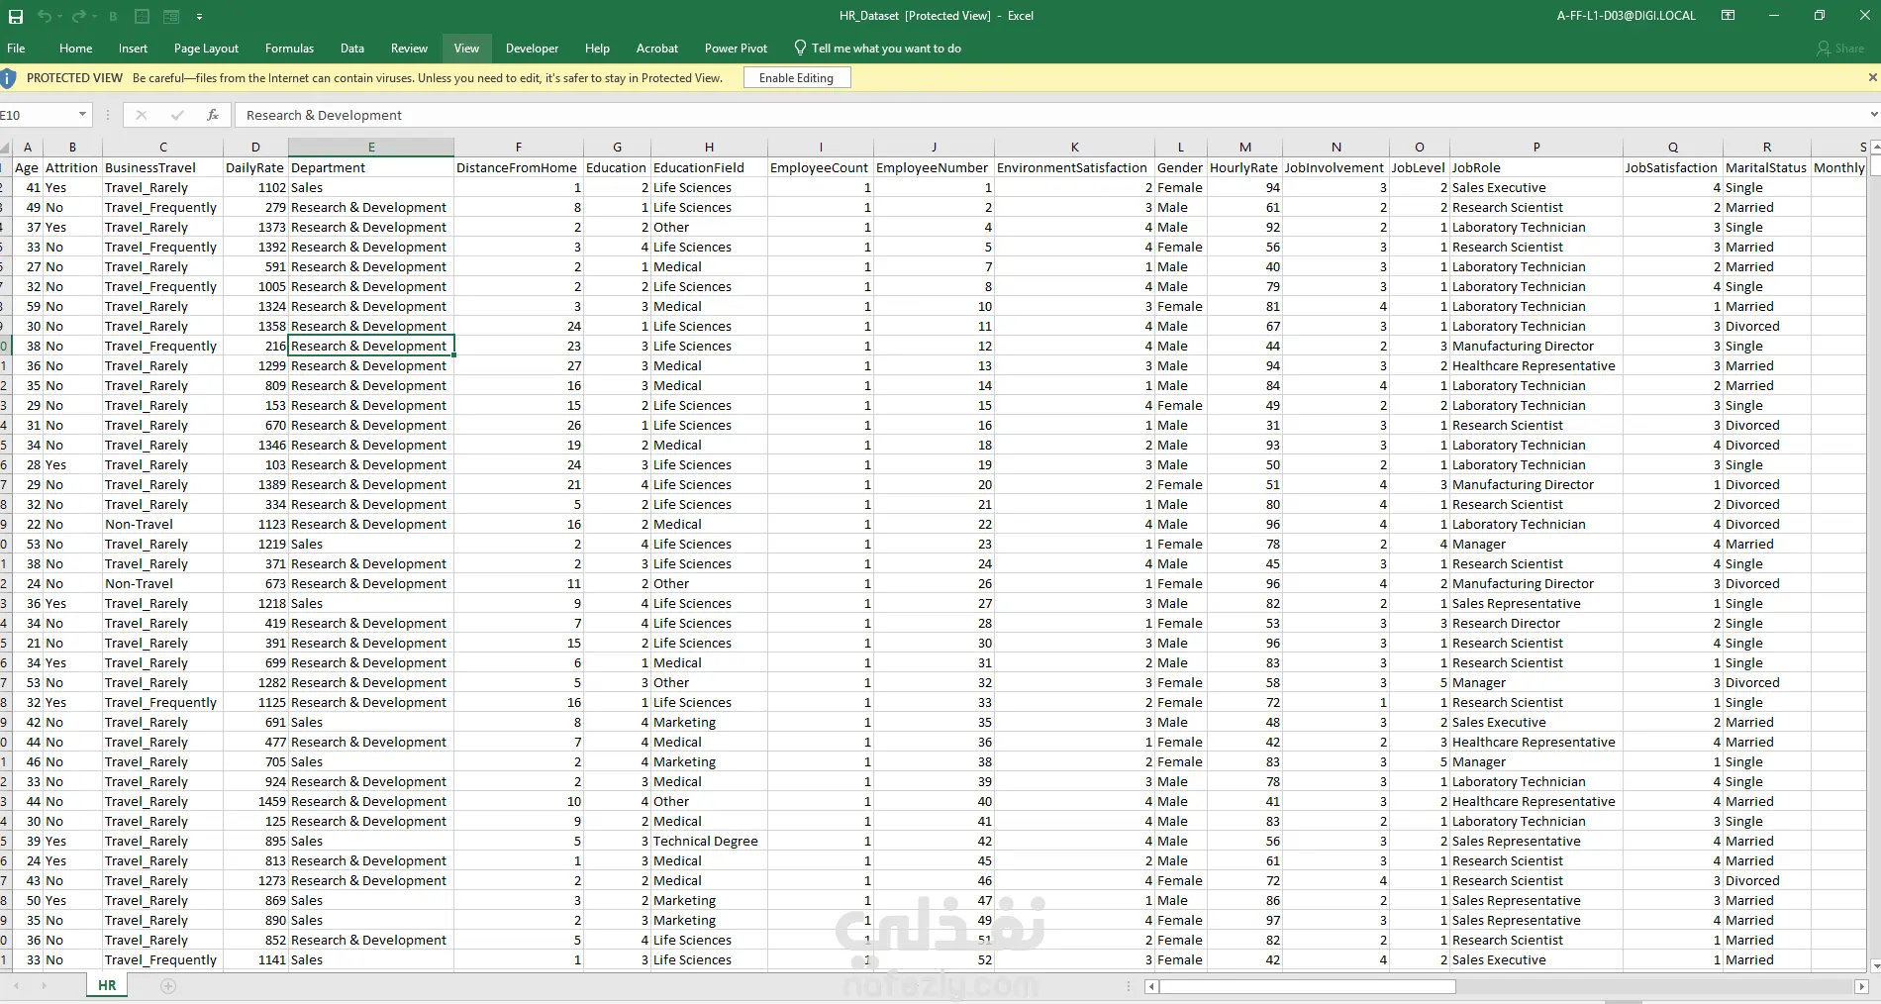
Task: Select column A header
Action: point(27,148)
